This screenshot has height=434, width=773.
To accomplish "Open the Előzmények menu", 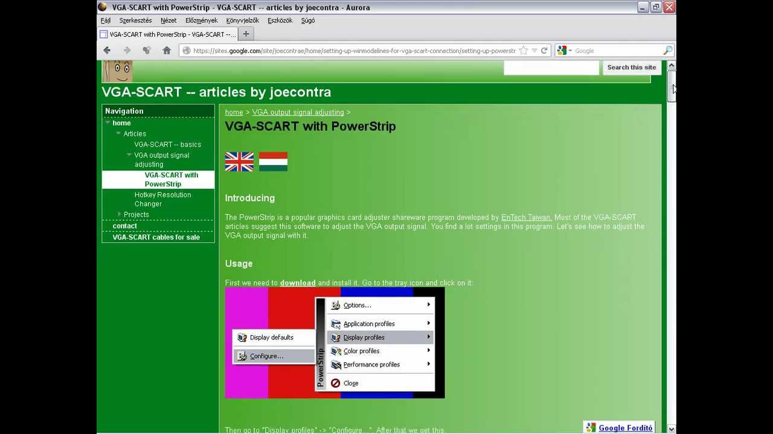I will click(201, 20).
